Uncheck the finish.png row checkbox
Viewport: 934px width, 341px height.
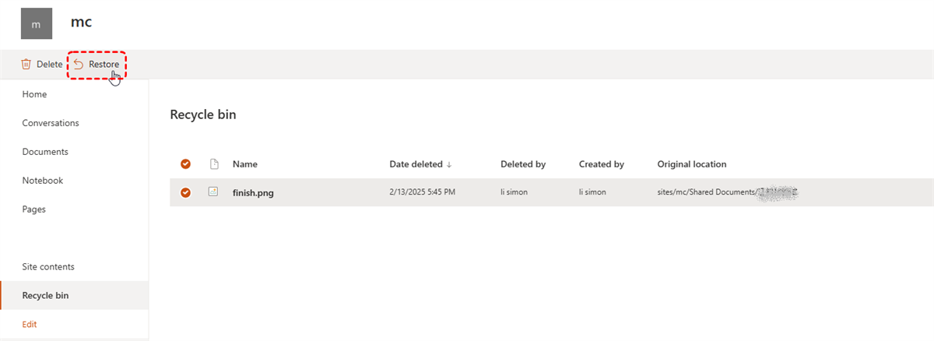pos(185,193)
